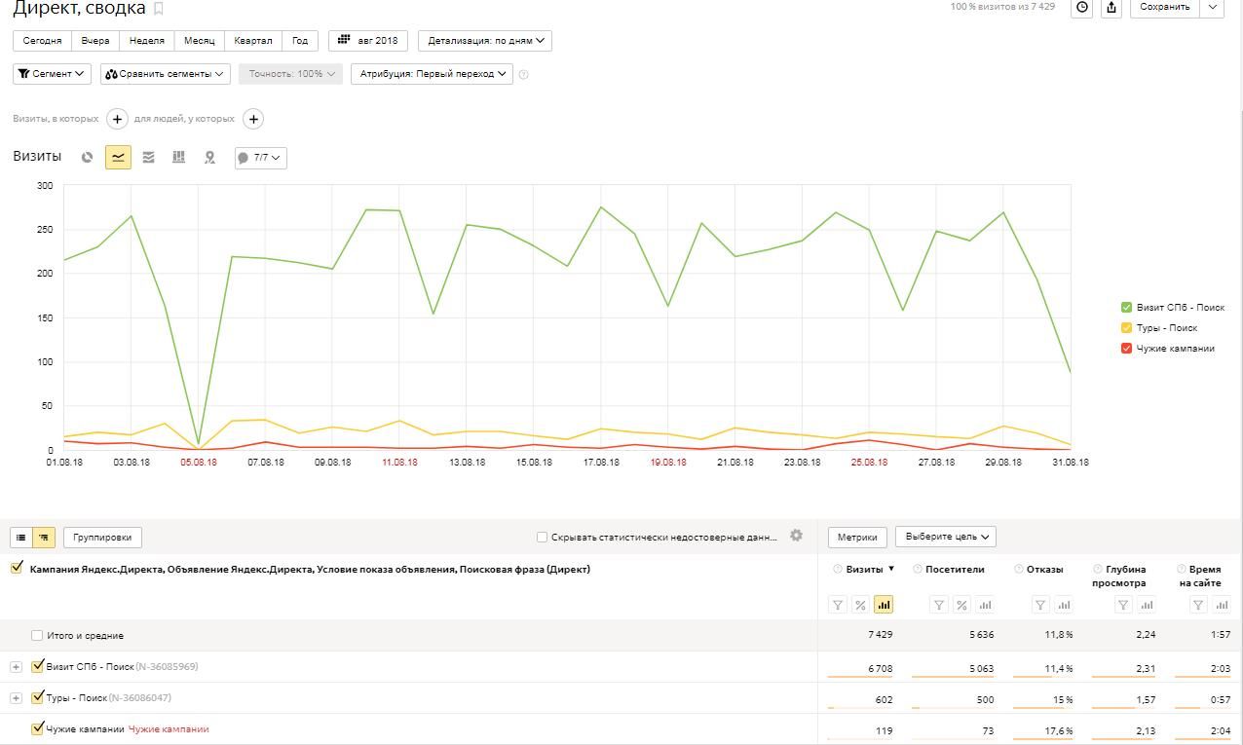Open the Выберите цель dropdown
The image size is (1243, 745).
945,537
